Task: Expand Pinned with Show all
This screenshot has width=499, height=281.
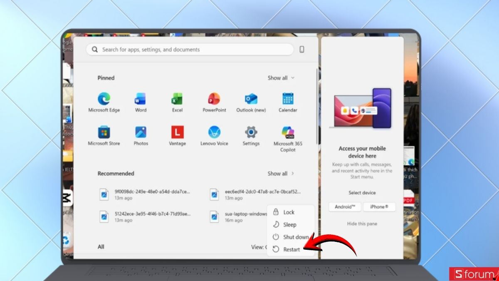Action: click(x=281, y=78)
